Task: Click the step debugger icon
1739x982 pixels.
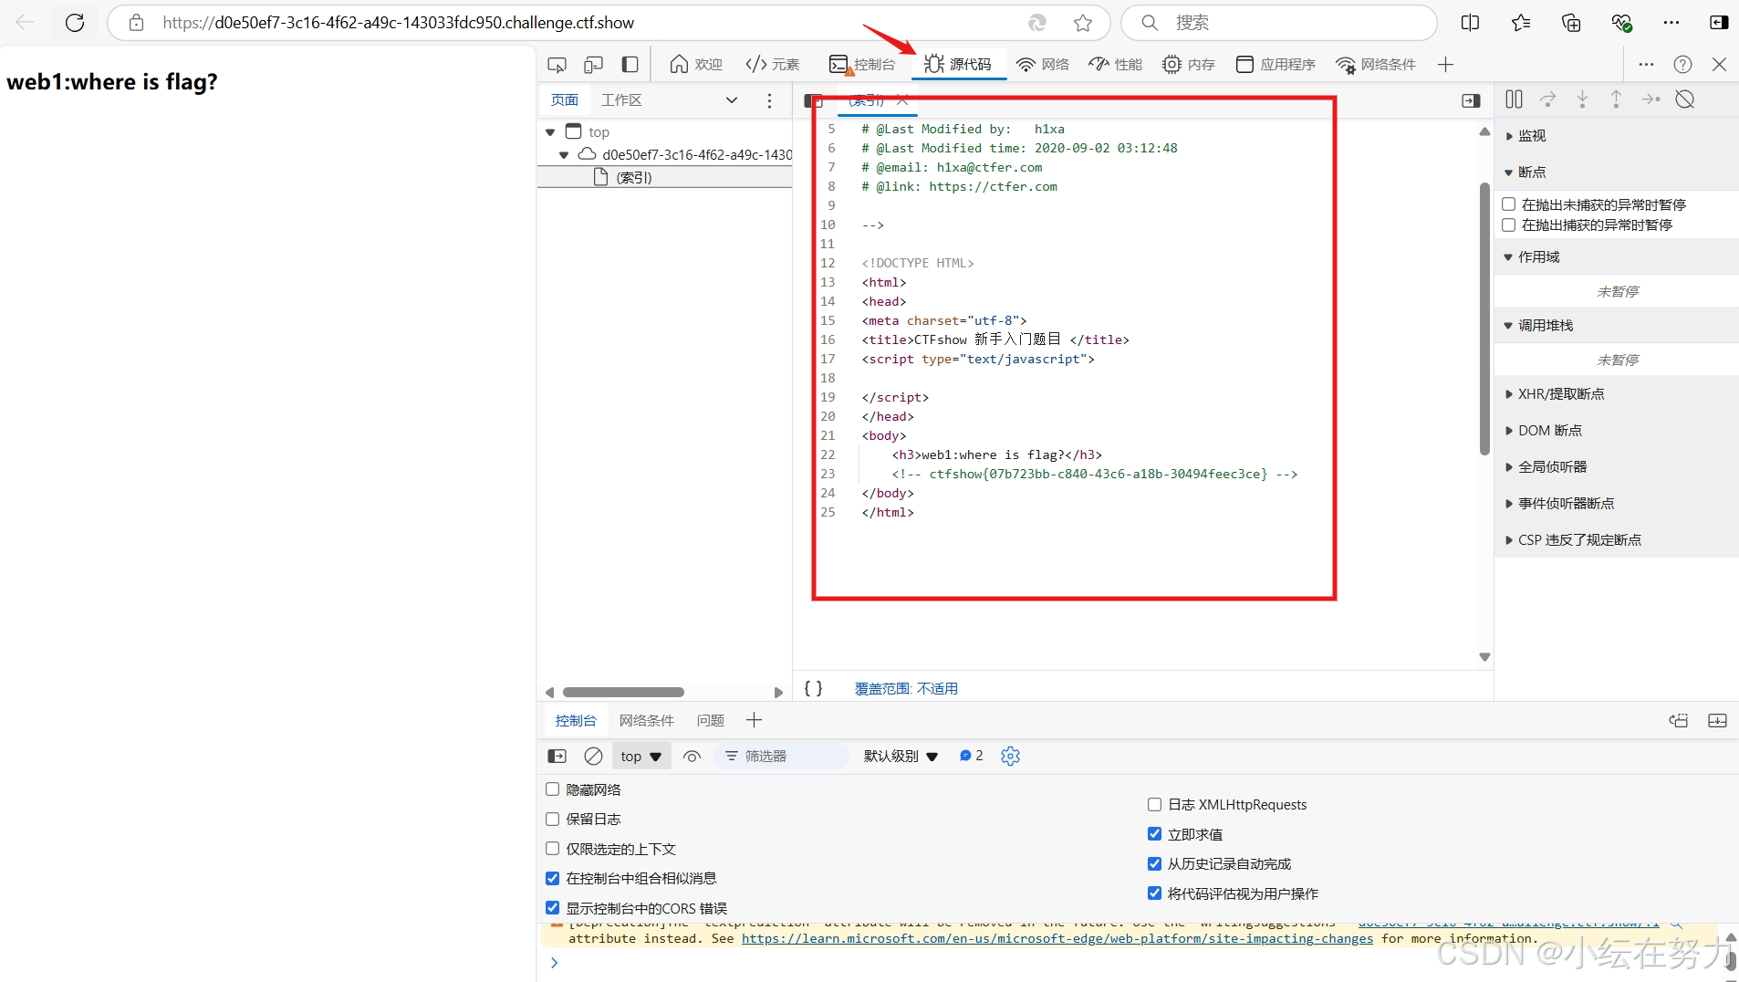Action: point(1650,99)
